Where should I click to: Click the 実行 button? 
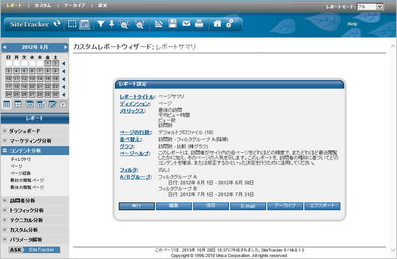pyautogui.click(x=137, y=206)
